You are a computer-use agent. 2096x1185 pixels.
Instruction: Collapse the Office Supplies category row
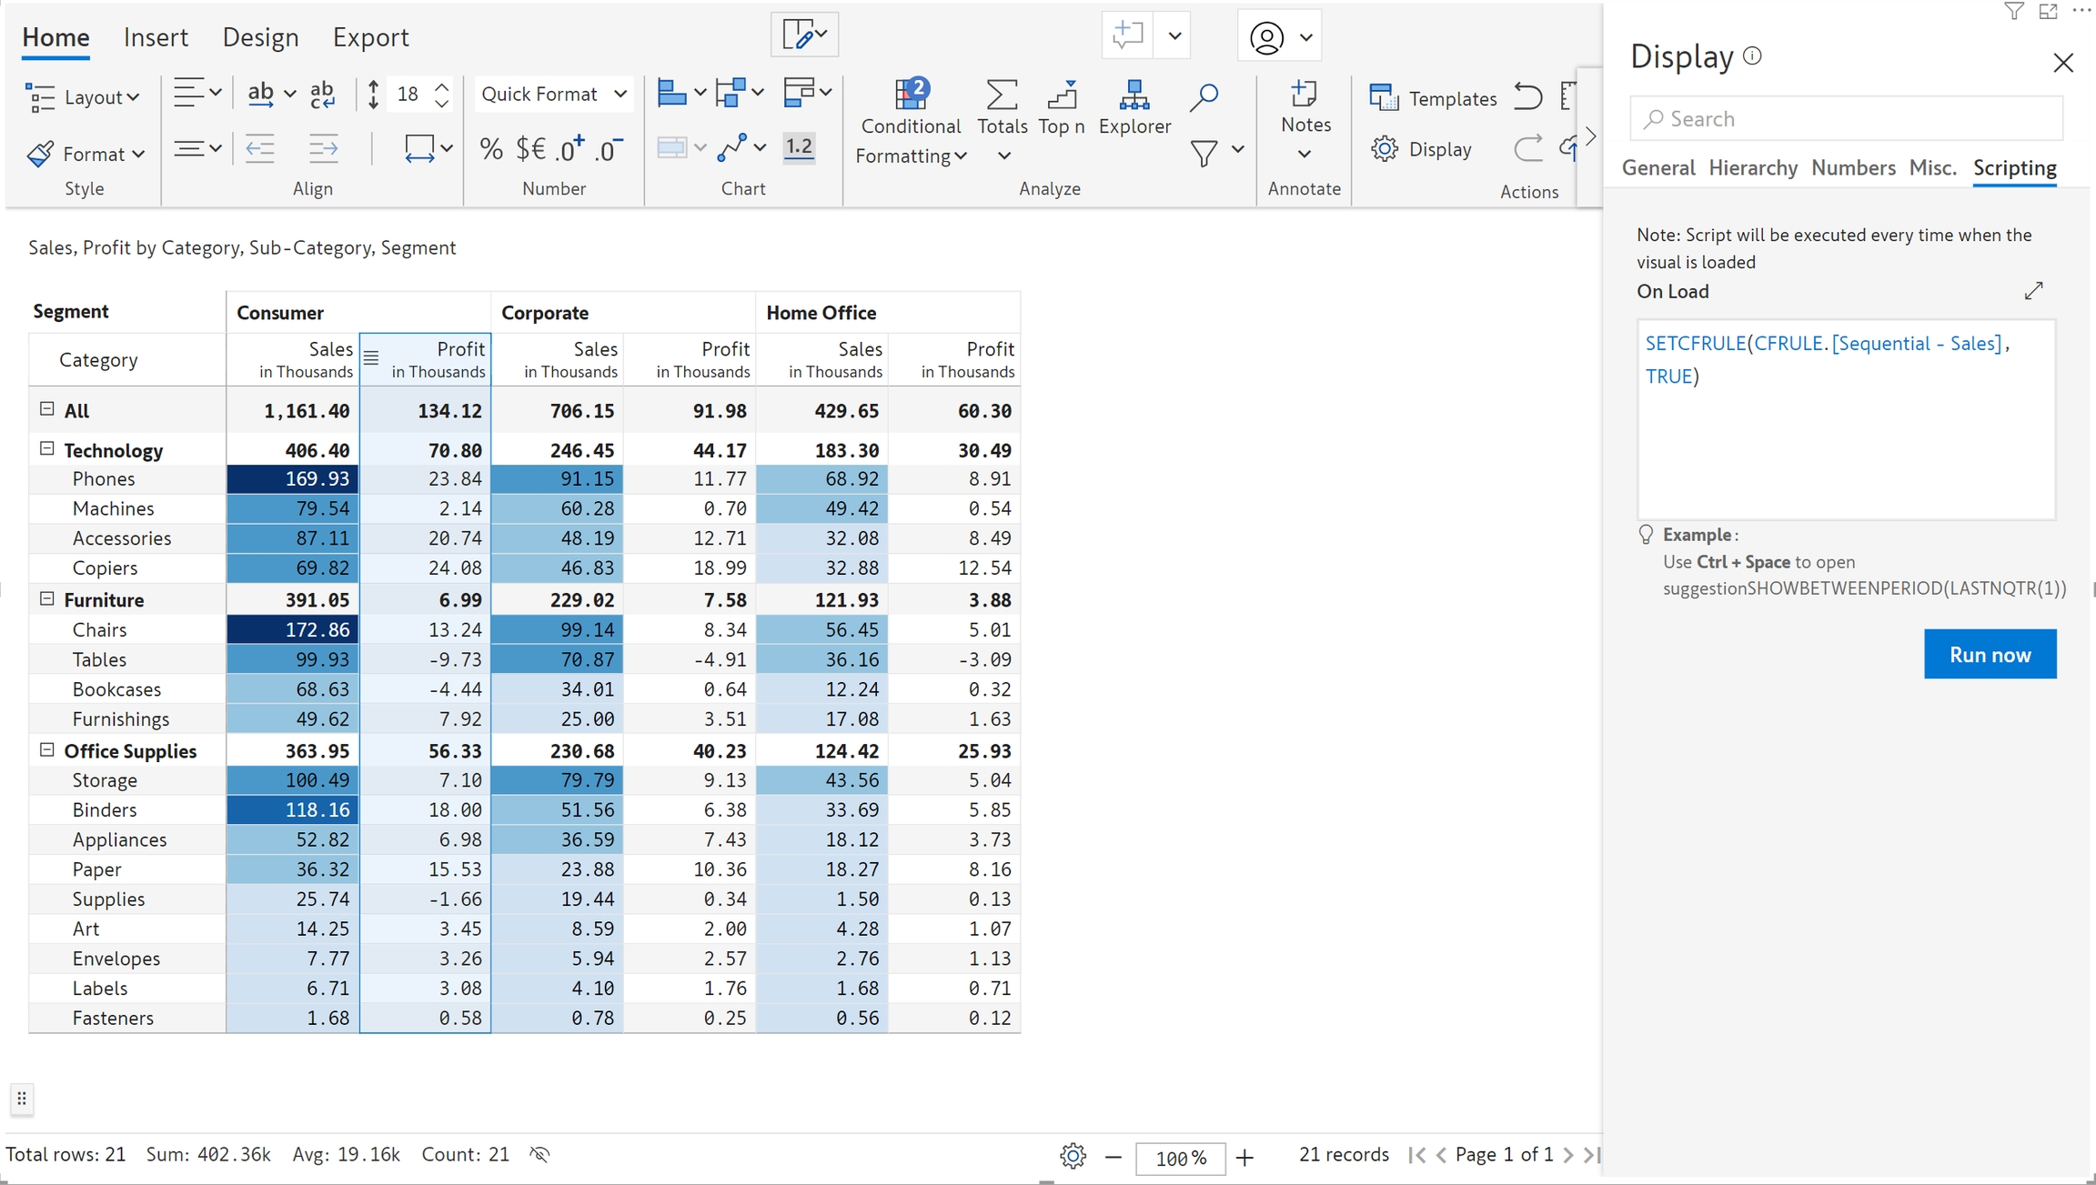point(47,749)
